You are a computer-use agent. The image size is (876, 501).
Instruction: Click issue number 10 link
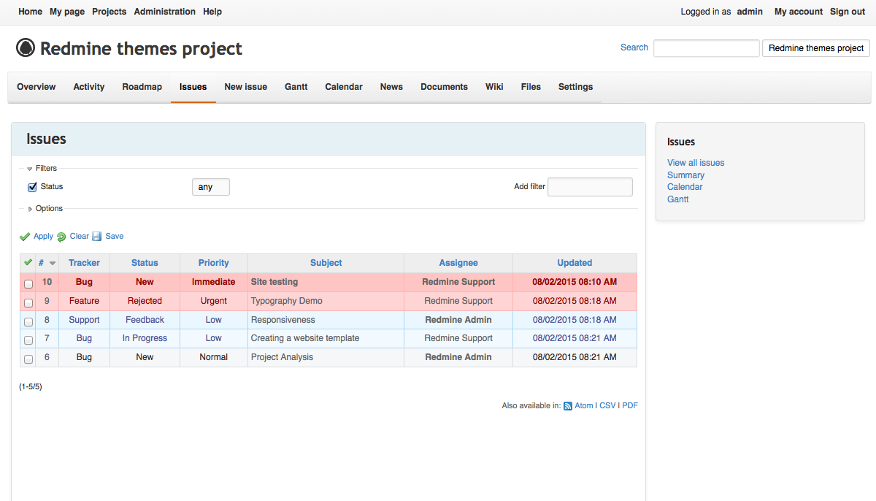coord(47,282)
